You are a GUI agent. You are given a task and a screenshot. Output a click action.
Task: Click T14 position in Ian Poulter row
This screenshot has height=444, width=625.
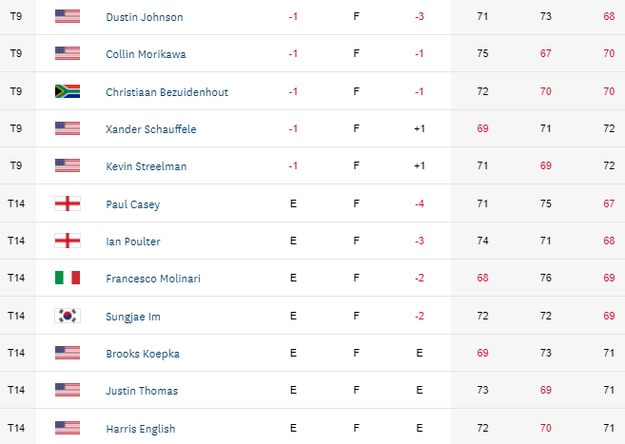point(15,241)
